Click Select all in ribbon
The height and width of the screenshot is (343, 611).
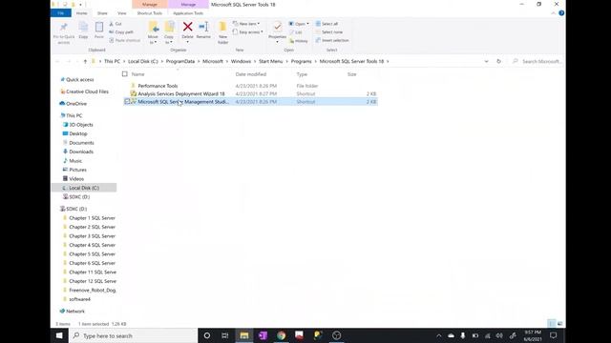coord(327,24)
